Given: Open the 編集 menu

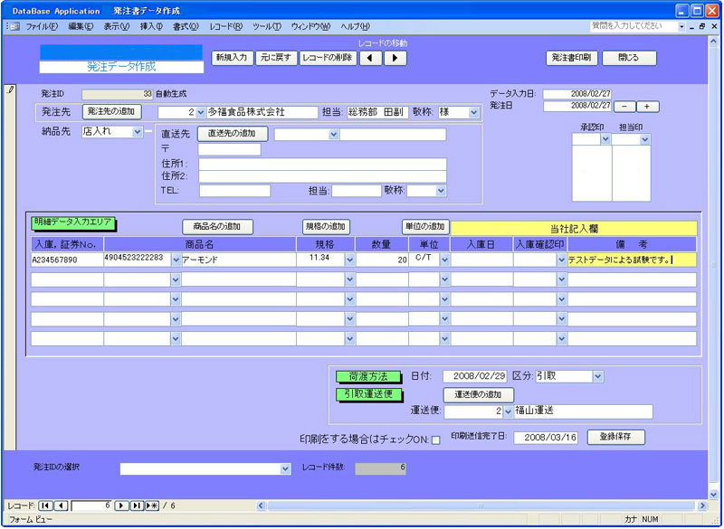Looking at the screenshot, I should 81,27.
